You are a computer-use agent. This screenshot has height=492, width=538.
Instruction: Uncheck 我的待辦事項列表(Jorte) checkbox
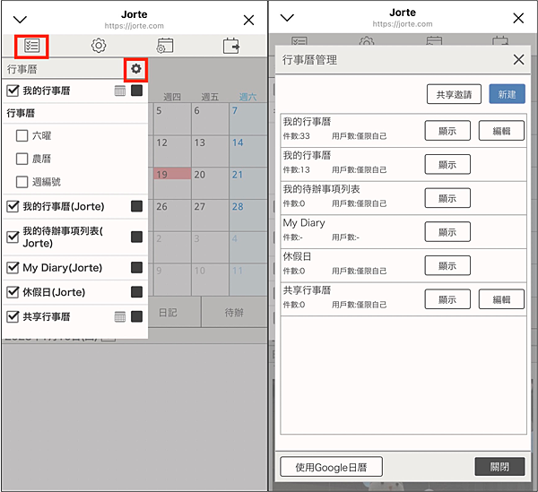13,237
